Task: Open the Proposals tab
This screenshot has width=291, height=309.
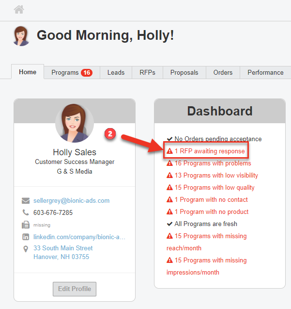Action: (x=184, y=73)
